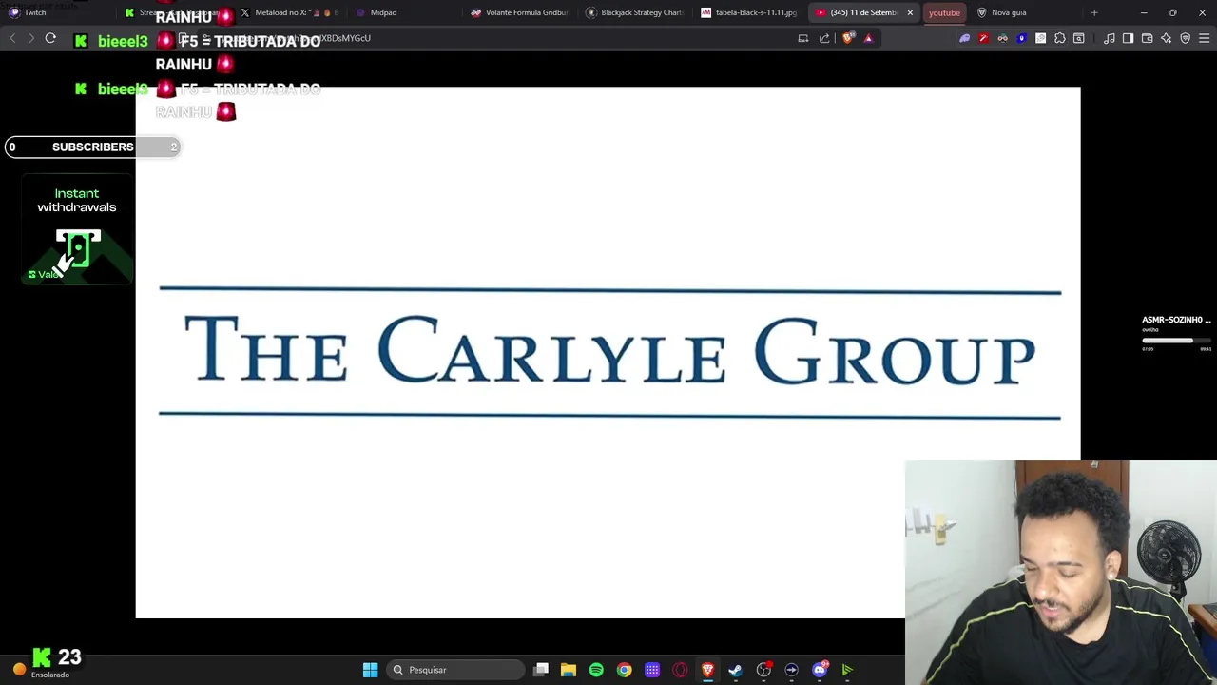Click the ASMR-SOZINHO playback progress bar
This screenshot has width=1217, height=685.
[1177, 341]
